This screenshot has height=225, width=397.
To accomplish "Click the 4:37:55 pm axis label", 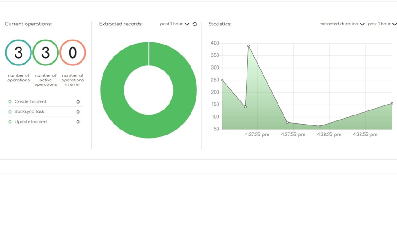I will pyautogui.click(x=293, y=135).
